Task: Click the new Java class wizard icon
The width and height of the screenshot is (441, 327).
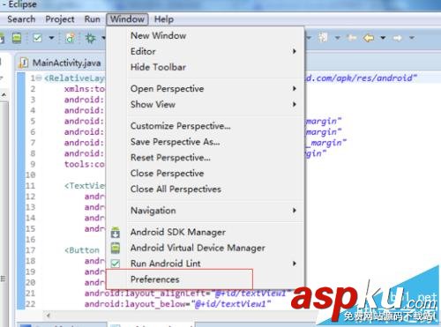Action: 70,38
